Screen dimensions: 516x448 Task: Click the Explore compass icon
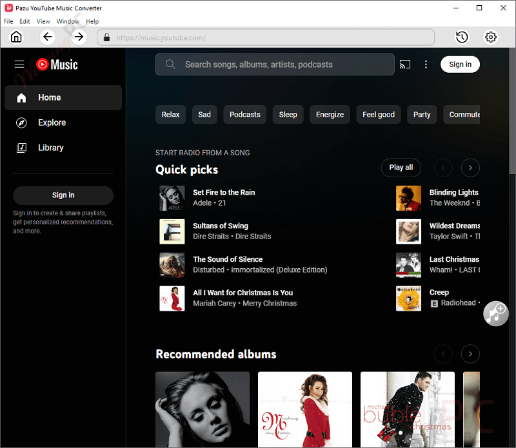tap(21, 122)
